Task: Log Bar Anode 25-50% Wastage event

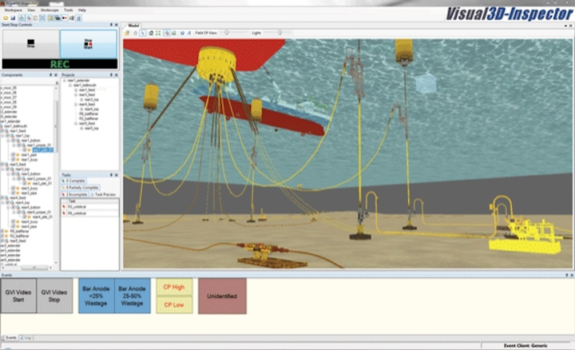Action: click(133, 296)
